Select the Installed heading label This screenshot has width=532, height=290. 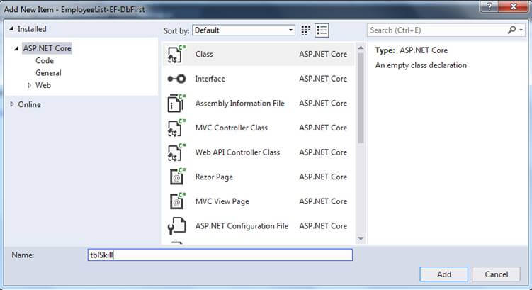pyautogui.click(x=32, y=29)
